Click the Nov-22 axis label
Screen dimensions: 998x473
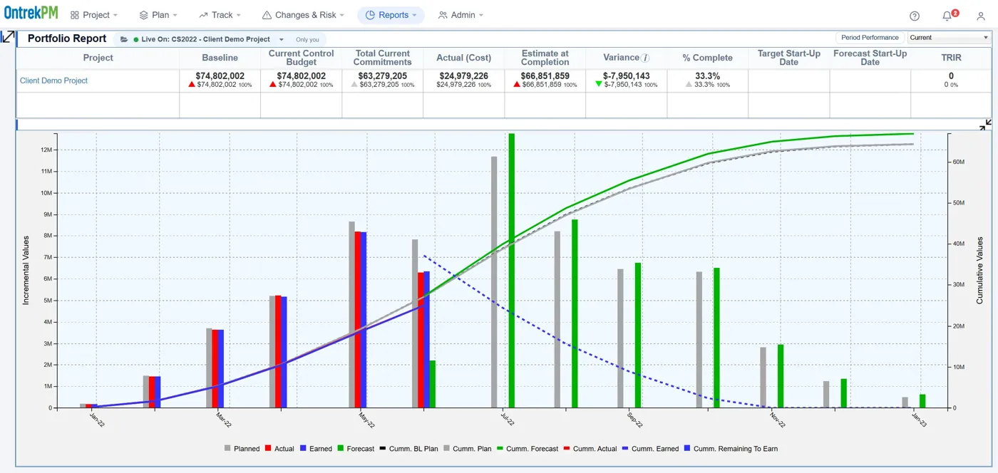click(777, 420)
